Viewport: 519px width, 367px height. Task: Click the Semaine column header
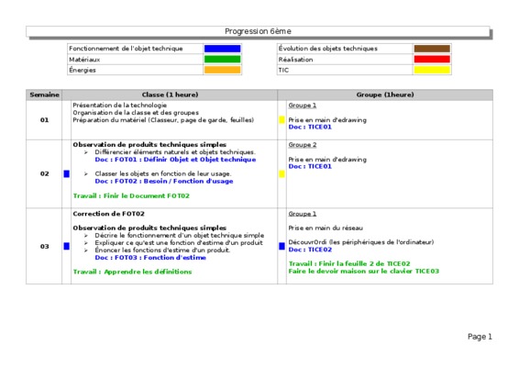(44, 95)
